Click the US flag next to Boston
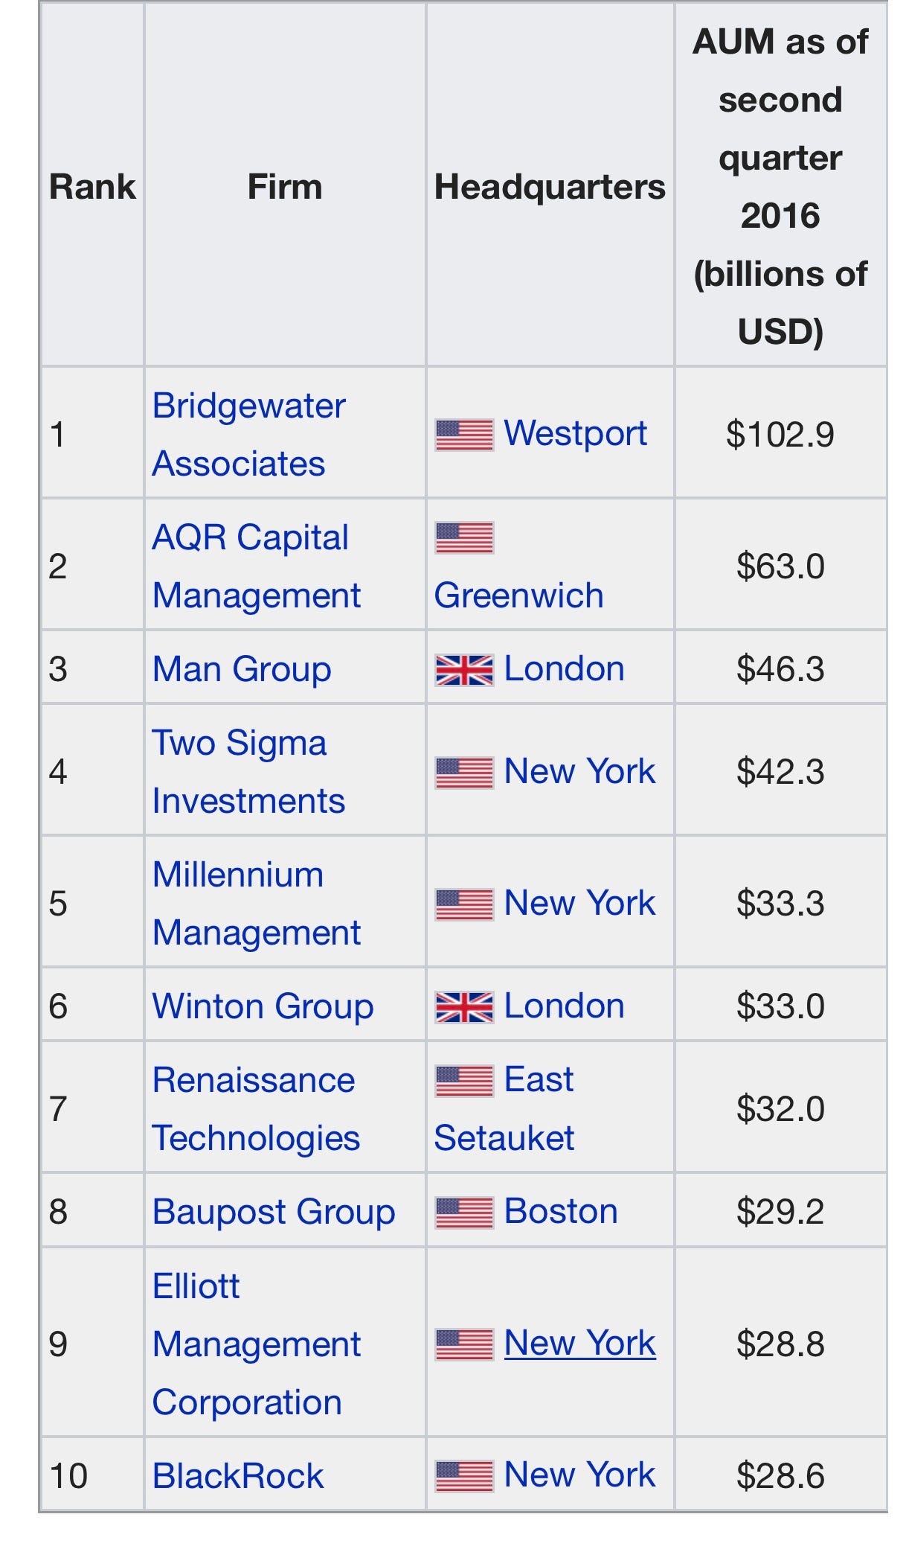The width and height of the screenshot is (906, 1552). [464, 1213]
